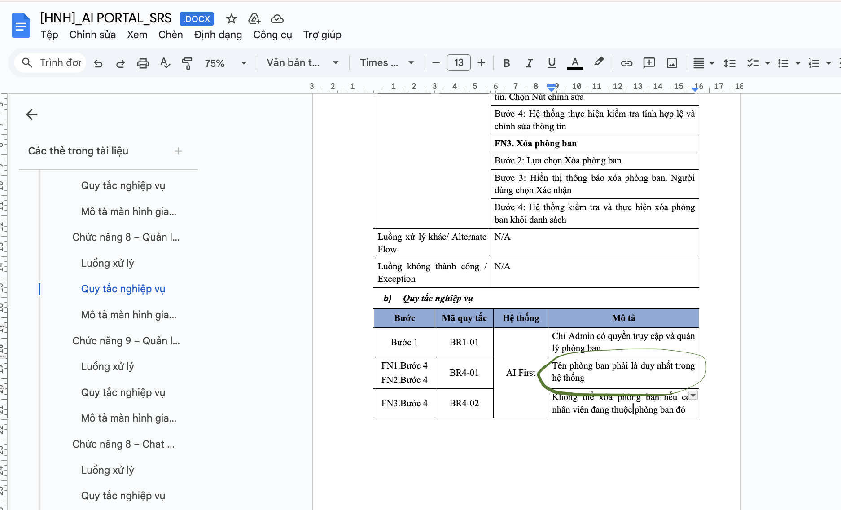
Task: Open the paragraph style dropdown
Action: point(302,63)
